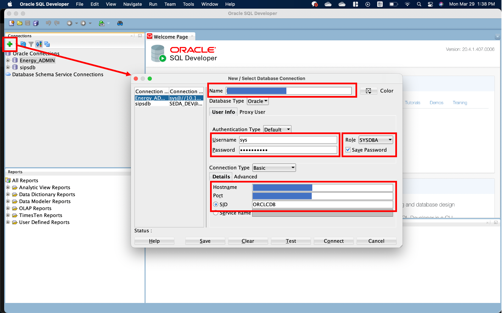This screenshot has height=313, width=502.
Task: Open the Connection Type dropdown
Action: click(x=274, y=168)
